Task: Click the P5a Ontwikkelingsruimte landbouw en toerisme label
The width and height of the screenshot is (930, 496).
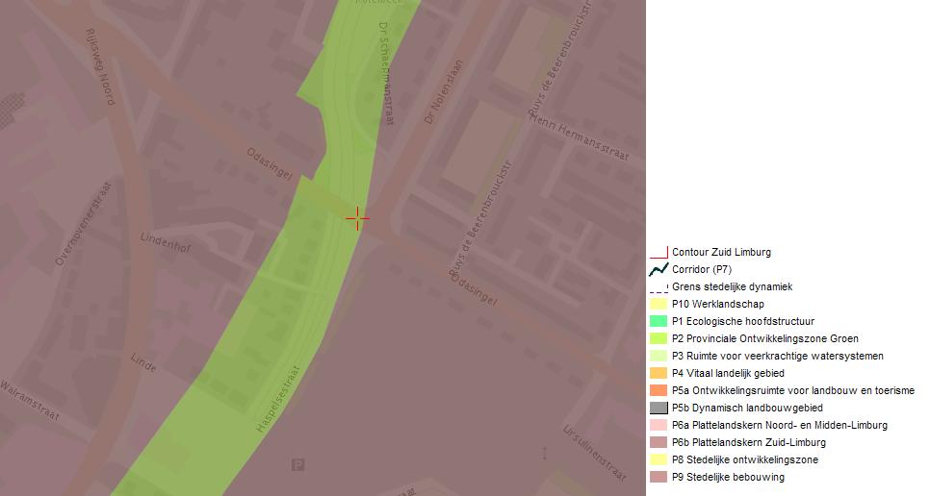Action: click(793, 390)
